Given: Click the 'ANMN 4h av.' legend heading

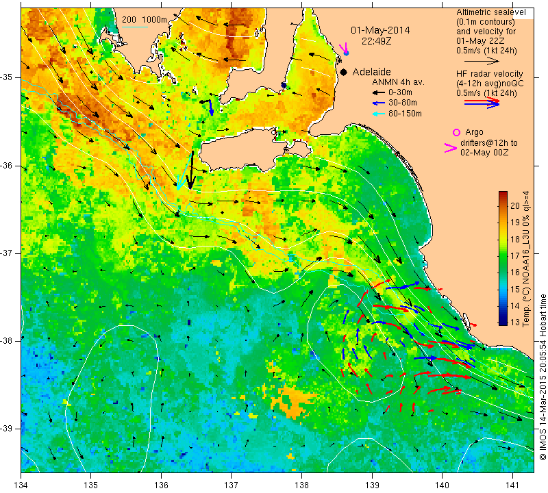Looking at the screenshot, I should pos(398,82).
